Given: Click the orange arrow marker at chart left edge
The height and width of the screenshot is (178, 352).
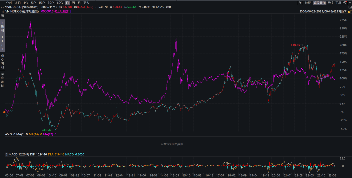Looking at the screenshot, I should 3,112.
